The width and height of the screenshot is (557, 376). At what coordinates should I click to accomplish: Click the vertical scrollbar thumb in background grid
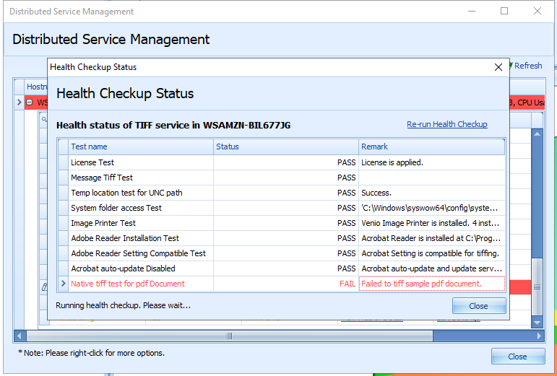pyautogui.click(x=537, y=287)
